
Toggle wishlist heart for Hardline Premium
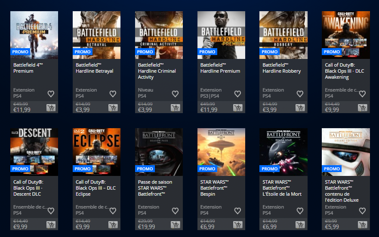coord(237,94)
